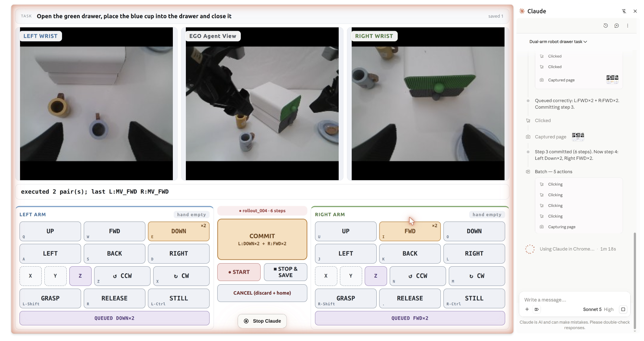The image size is (644, 341).
Task: Open first Captured page thumbnail in batch
Action: (x=612, y=79)
